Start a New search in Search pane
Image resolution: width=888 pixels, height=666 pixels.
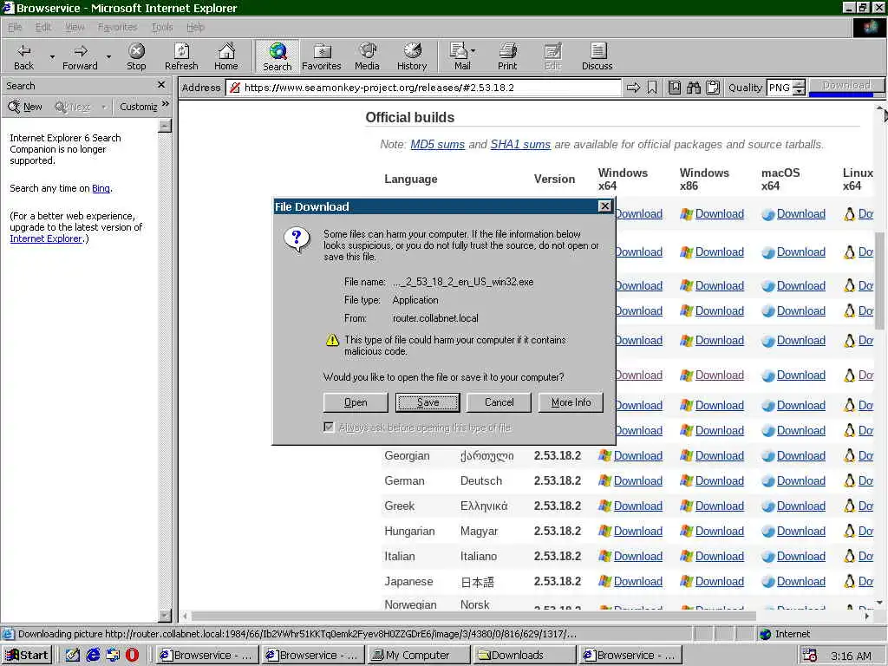(x=25, y=107)
